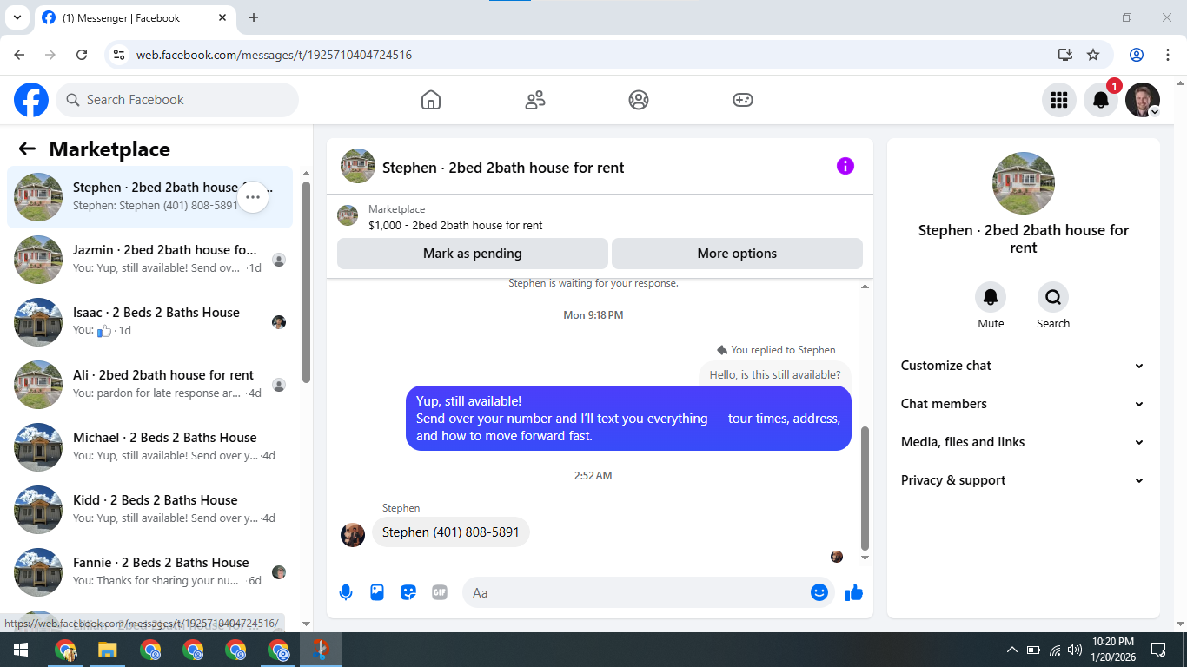Screen dimensions: 1187x667
Task: Open Chrome's tab search dropdown
Action: tap(17, 17)
